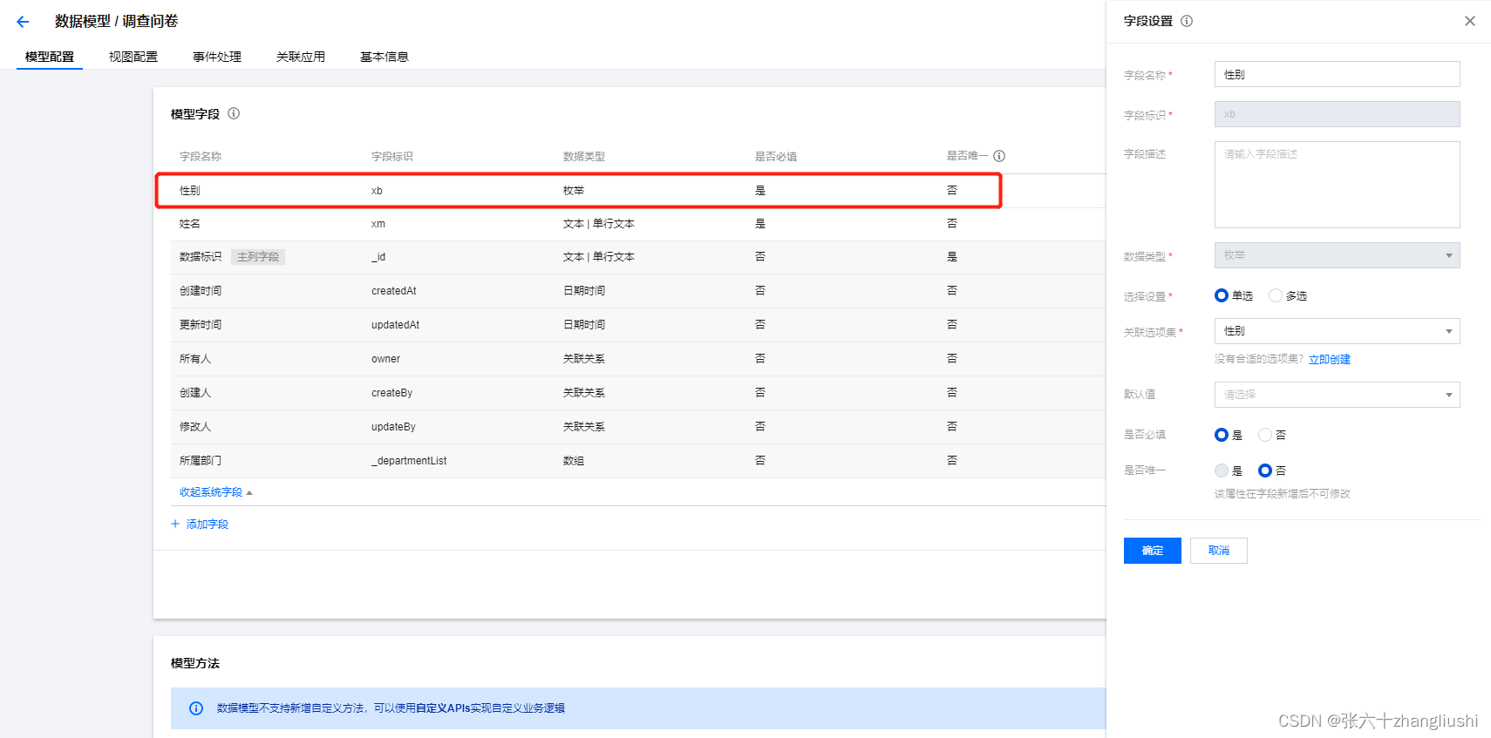Click the 更新时间 field row
Viewport: 1491px width, 738px height.
pyautogui.click(x=638, y=325)
